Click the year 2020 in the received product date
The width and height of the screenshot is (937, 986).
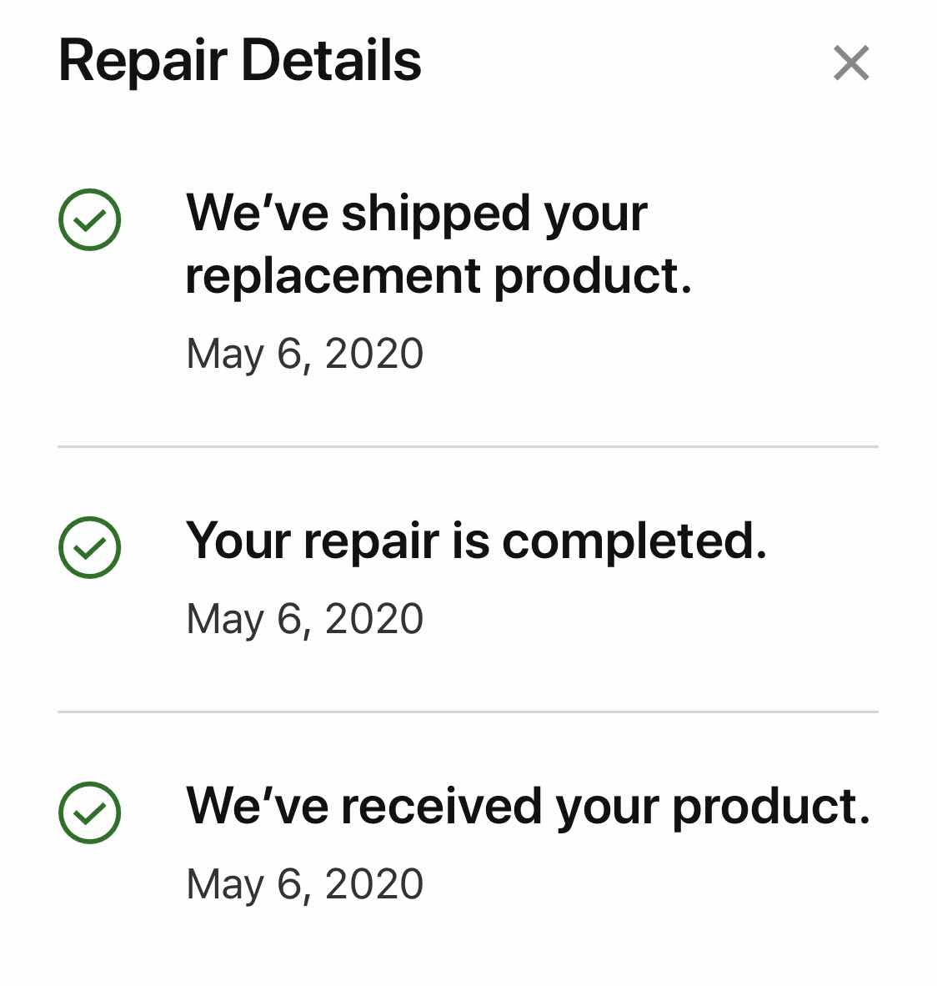(374, 883)
